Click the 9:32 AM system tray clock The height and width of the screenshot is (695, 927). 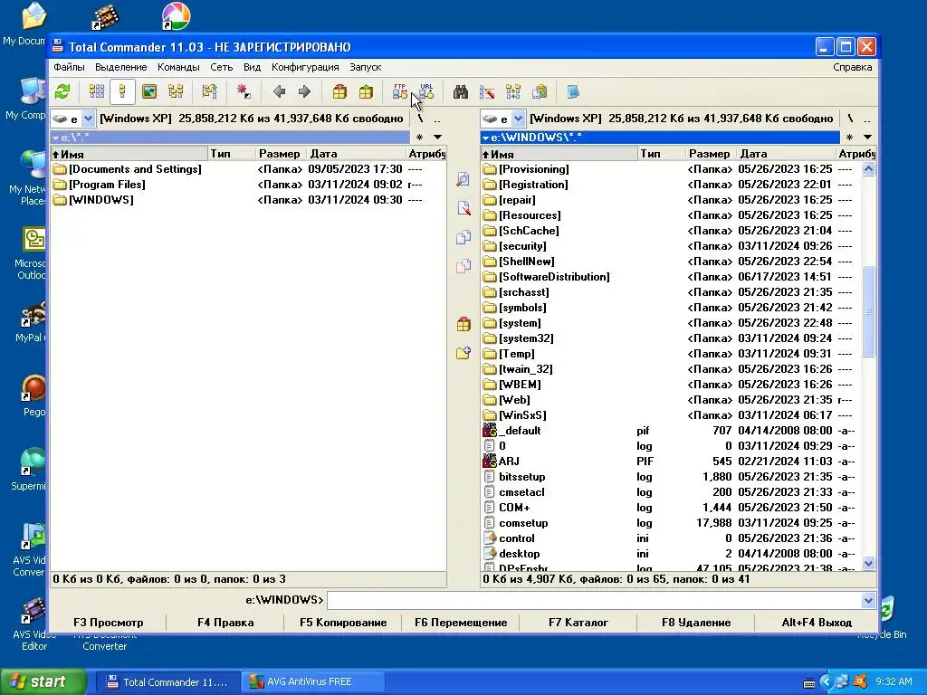pos(894,682)
